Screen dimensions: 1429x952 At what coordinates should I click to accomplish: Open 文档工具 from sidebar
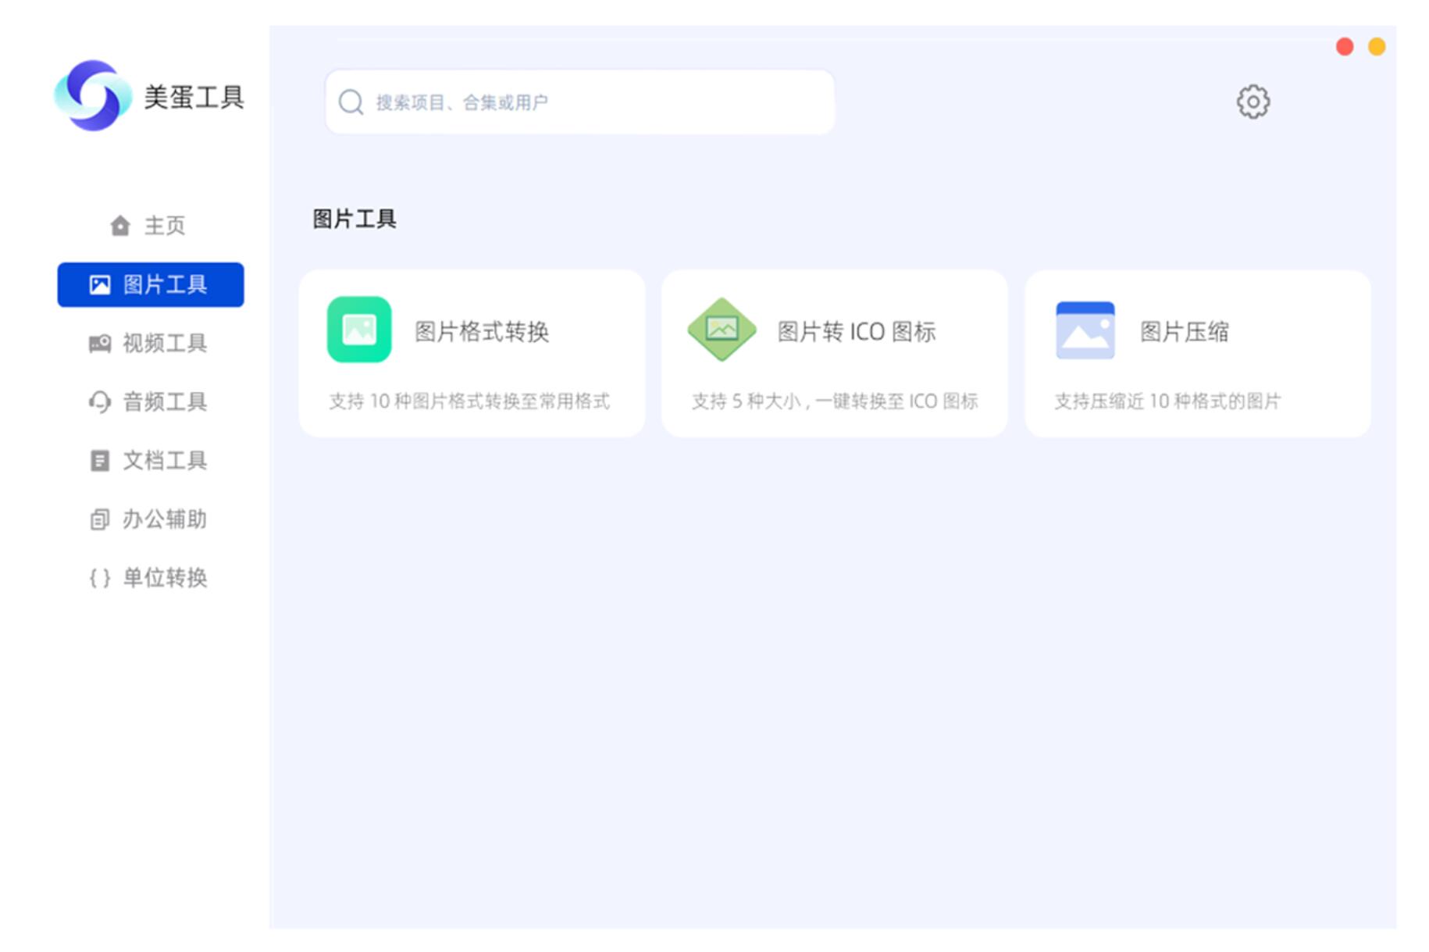point(150,461)
